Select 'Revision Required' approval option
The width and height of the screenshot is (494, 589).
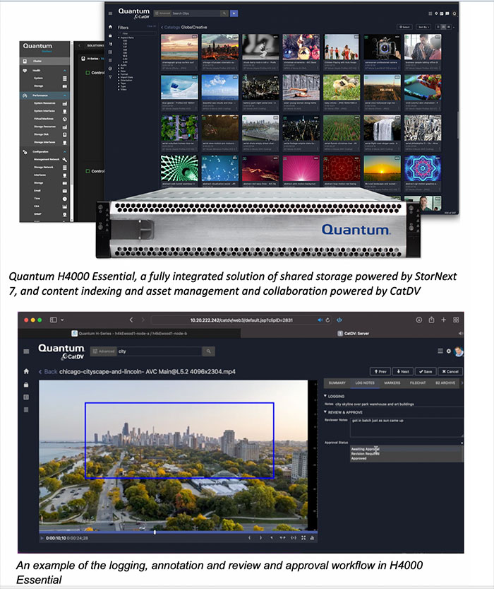pos(366,453)
